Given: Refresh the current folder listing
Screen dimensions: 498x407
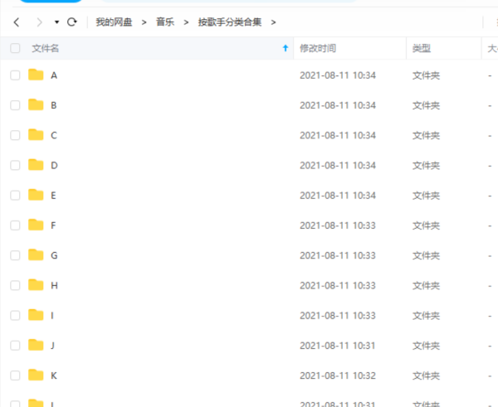Looking at the screenshot, I should pyautogui.click(x=72, y=22).
